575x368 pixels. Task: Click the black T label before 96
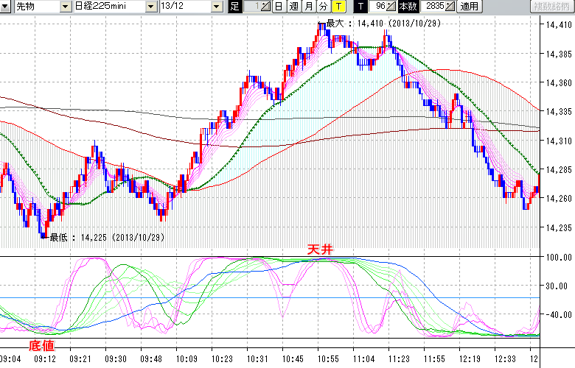(x=360, y=7)
